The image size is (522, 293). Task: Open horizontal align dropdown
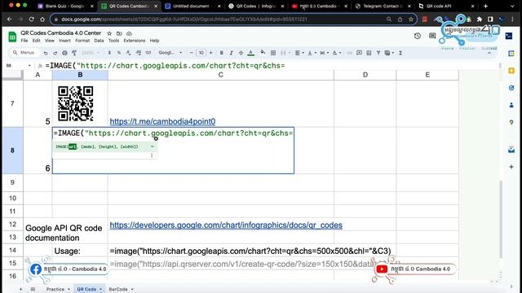299,53
